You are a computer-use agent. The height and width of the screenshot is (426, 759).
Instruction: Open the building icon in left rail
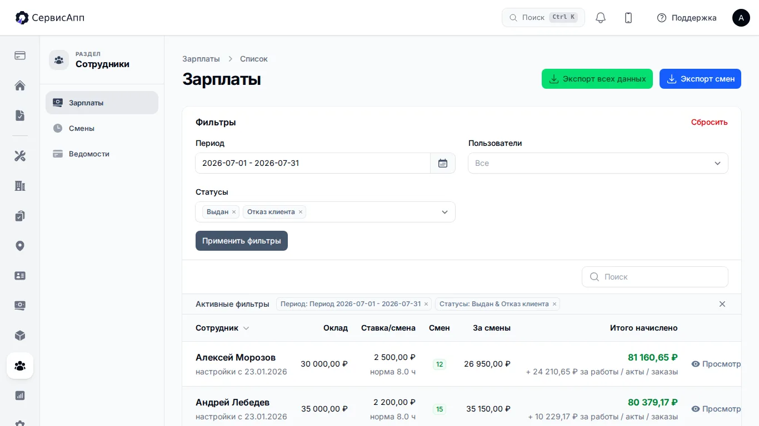(x=20, y=186)
